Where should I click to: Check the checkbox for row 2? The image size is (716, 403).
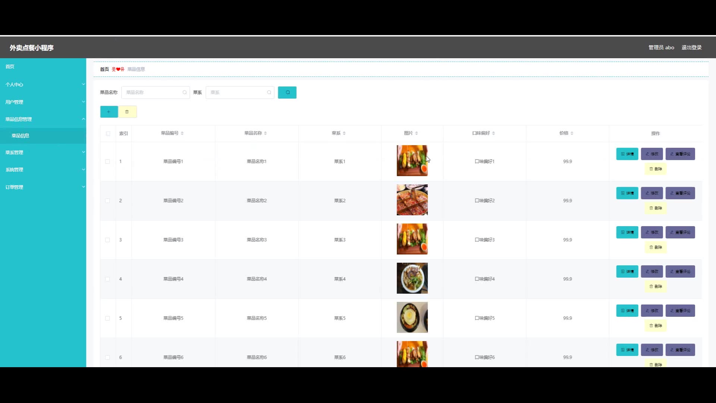click(x=108, y=201)
